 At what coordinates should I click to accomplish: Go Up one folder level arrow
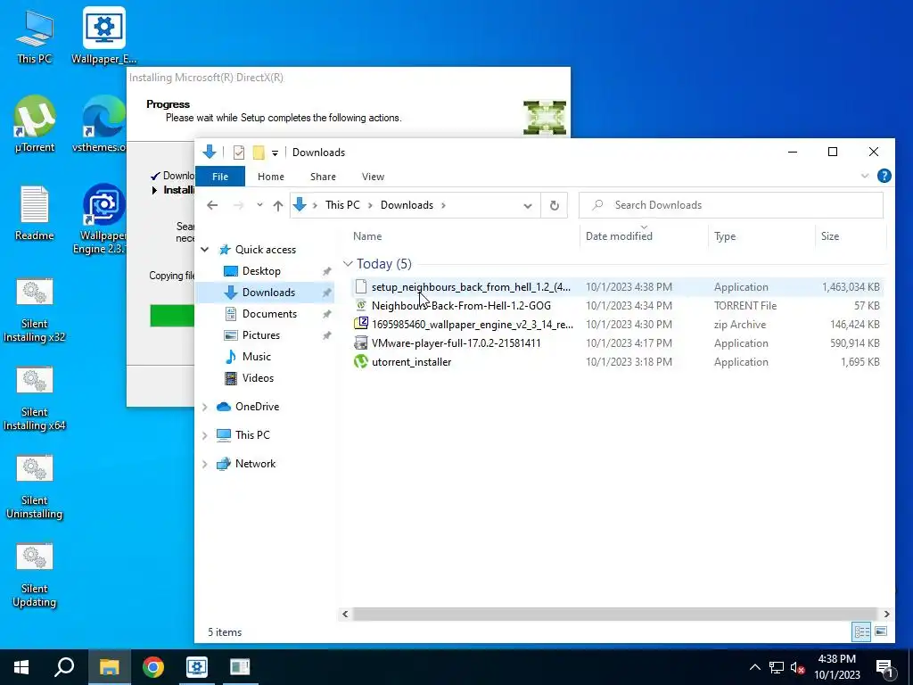click(278, 205)
